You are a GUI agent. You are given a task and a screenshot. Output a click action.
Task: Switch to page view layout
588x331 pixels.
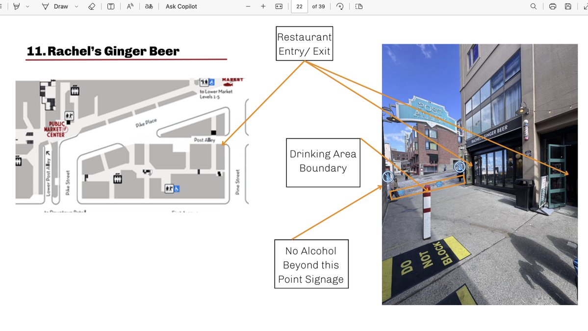(x=359, y=6)
